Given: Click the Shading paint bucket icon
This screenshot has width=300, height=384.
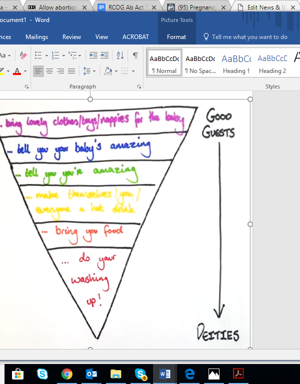Looking at the screenshot, I should tap(108, 71).
